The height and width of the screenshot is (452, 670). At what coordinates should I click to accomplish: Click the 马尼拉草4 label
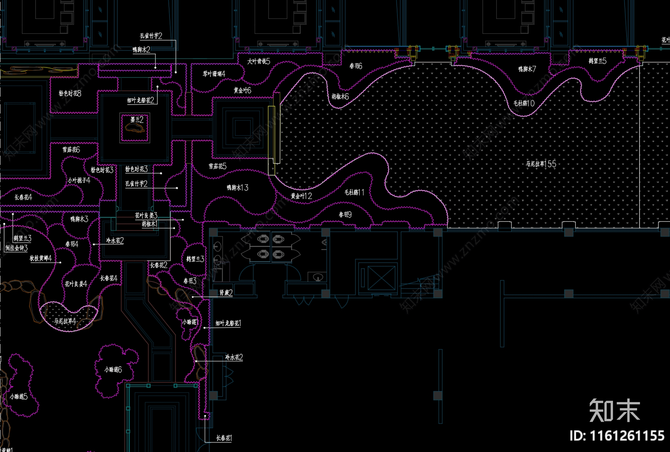(x=65, y=322)
